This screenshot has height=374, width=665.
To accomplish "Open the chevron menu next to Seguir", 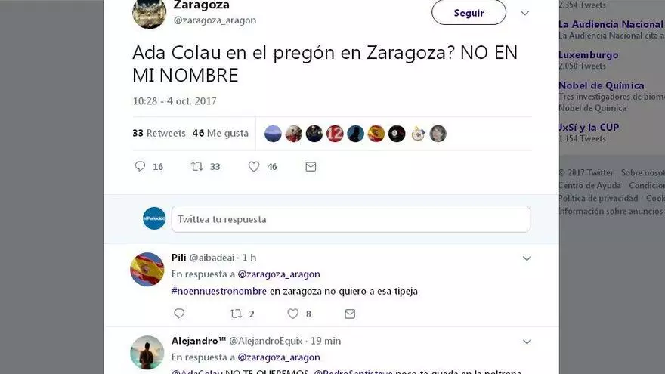I will [x=525, y=13].
